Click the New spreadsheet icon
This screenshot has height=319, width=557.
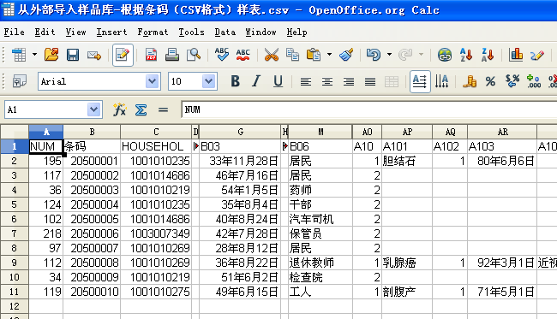[x=19, y=55]
